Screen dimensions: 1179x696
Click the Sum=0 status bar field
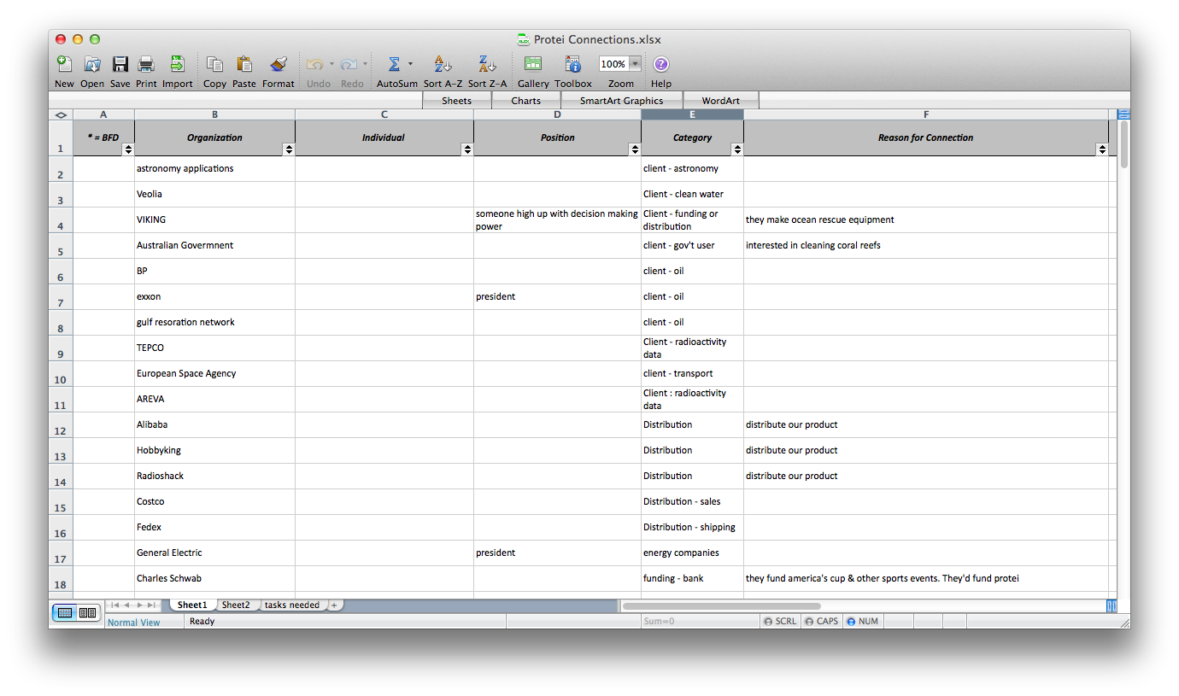coord(700,622)
